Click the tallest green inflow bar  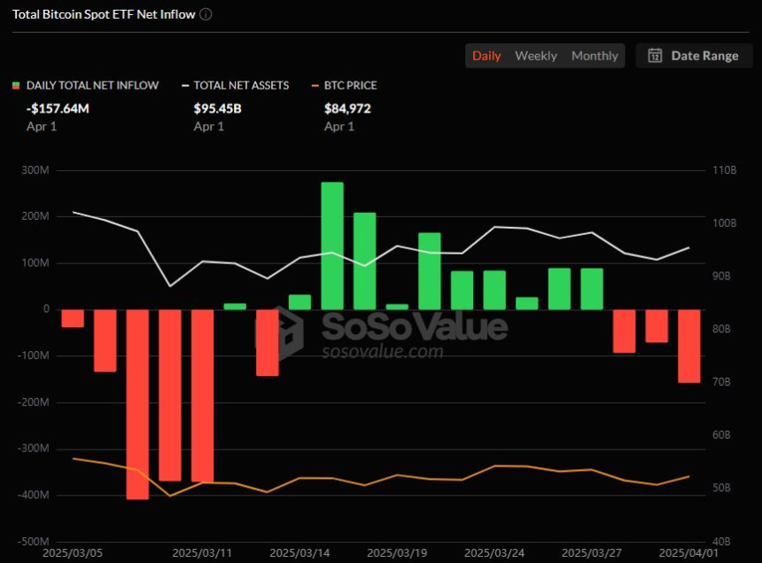[x=332, y=246]
